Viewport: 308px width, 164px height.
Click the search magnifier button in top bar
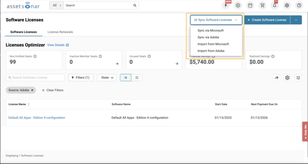135,5
